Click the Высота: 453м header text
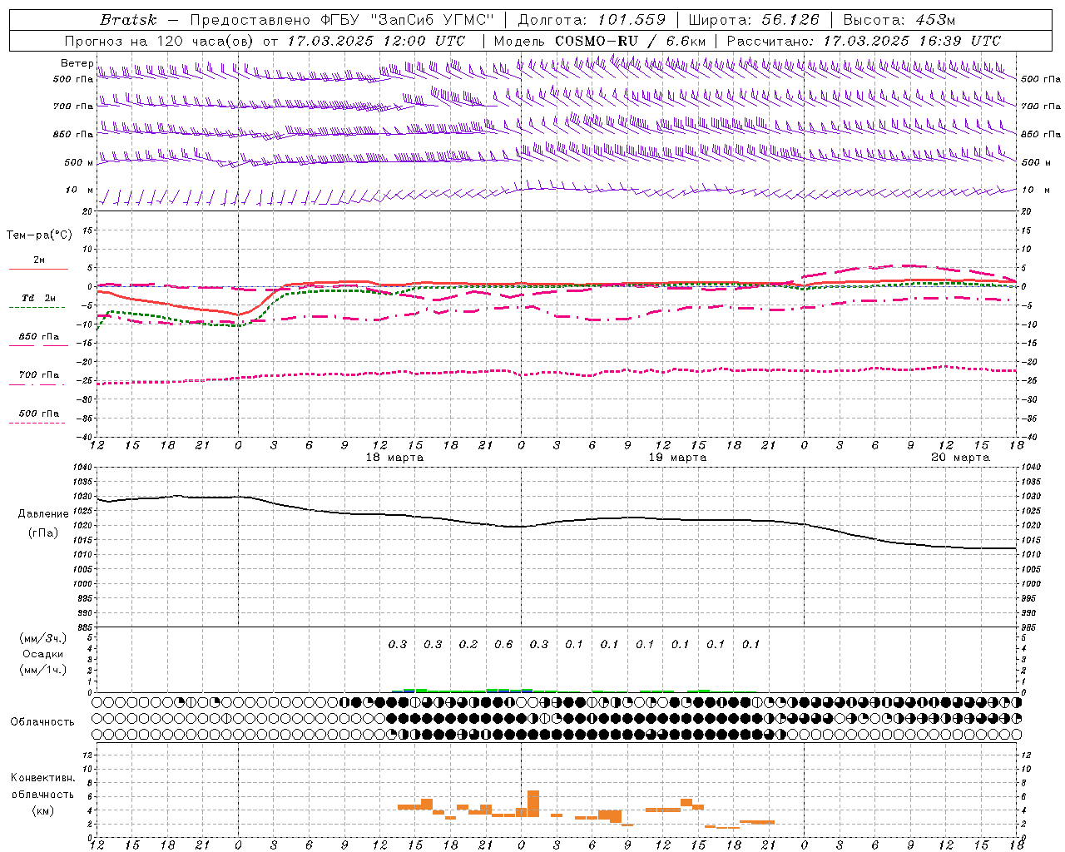1065x852 pixels. pos(899,20)
